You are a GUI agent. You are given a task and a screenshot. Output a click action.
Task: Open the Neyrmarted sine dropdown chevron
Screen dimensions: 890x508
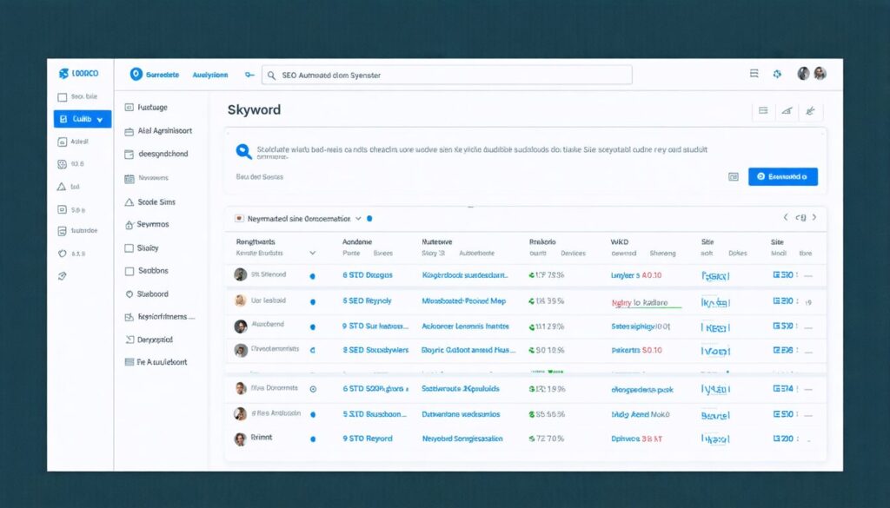358,218
